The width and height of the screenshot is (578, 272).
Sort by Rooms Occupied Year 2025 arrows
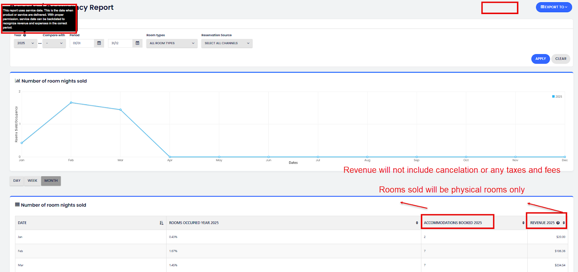[417, 223]
